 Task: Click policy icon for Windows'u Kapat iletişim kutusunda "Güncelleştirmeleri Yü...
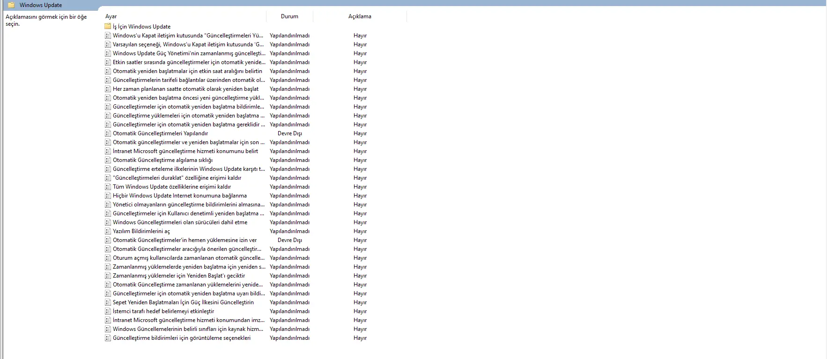tap(108, 36)
